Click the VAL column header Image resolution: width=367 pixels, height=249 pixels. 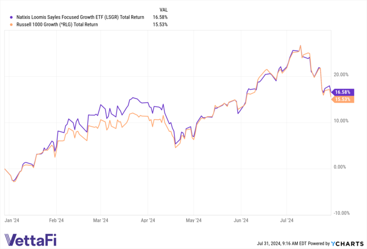[165, 9]
